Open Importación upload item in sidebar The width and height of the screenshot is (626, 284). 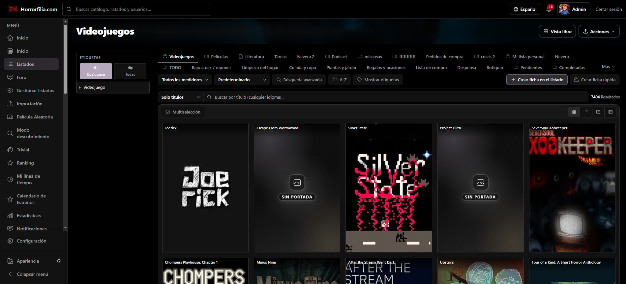pyautogui.click(x=31, y=104)
